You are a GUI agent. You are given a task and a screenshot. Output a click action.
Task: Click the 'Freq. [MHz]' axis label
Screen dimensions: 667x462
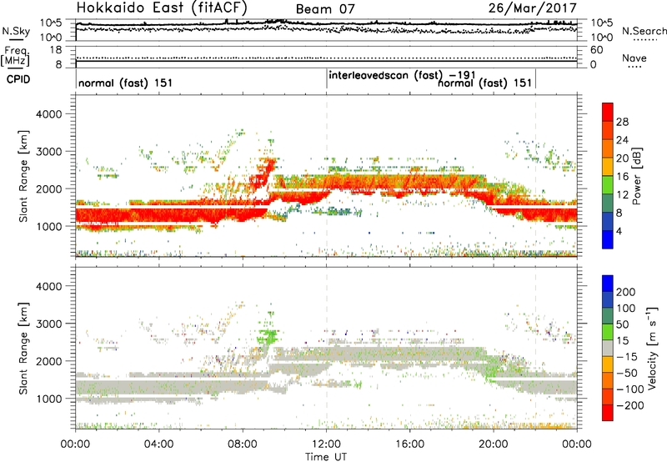pos(15,56)
